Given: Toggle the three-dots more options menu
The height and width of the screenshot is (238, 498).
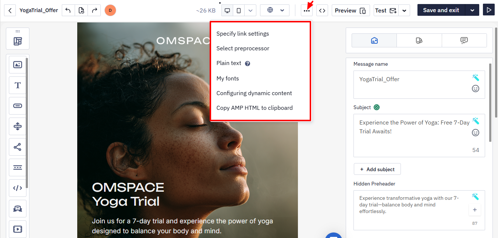Looking at the screenshot, I should point(307,10).
